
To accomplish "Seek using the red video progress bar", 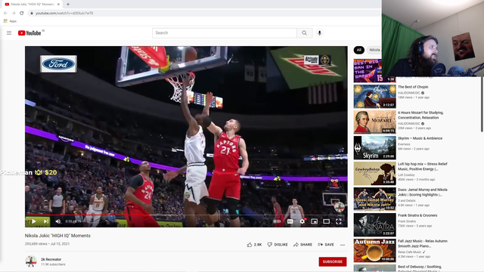I will (186, 215).
